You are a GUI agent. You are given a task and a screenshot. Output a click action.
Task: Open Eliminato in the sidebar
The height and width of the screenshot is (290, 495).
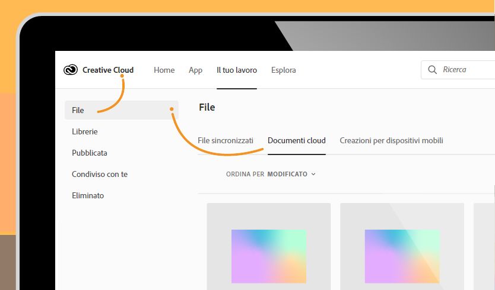(x=88, y=195)
